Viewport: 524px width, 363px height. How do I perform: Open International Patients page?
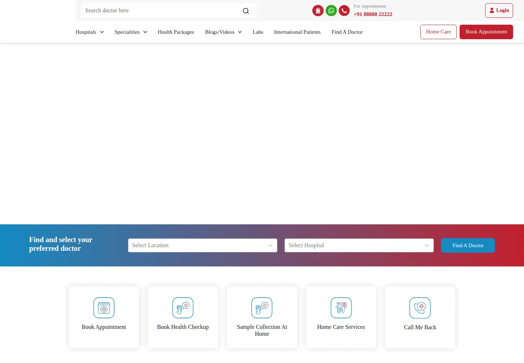tap(297, 32)
